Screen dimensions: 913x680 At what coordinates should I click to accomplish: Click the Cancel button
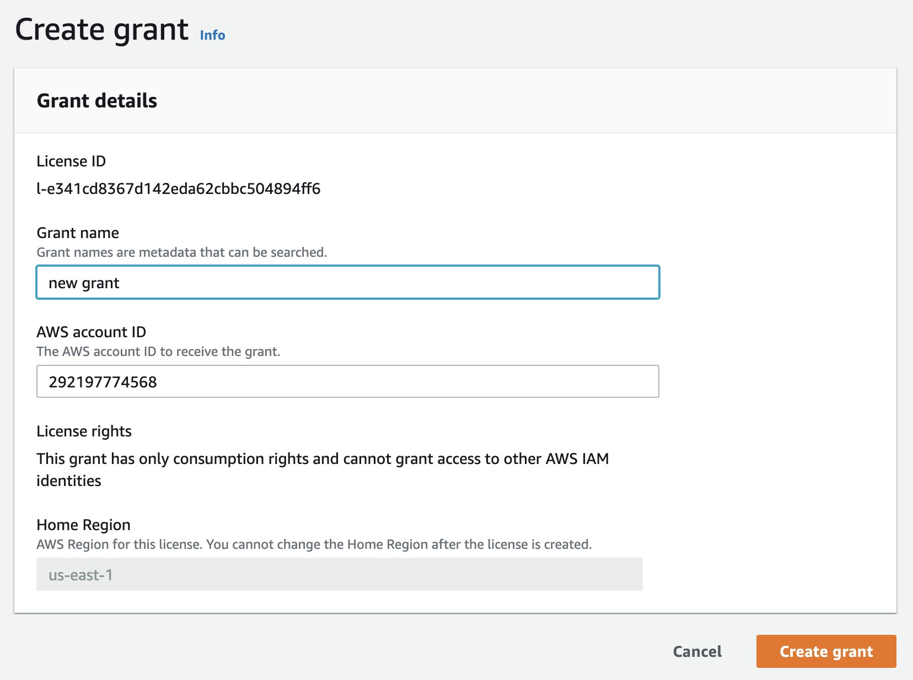click(697, 651)
